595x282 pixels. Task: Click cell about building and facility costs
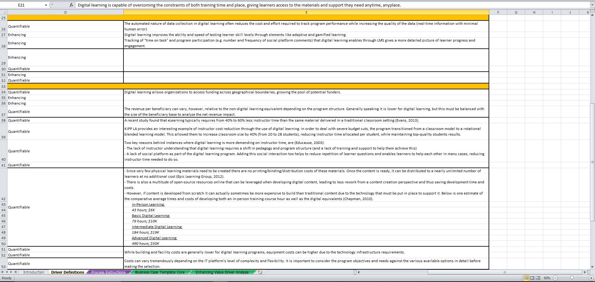tap(306, 252)
